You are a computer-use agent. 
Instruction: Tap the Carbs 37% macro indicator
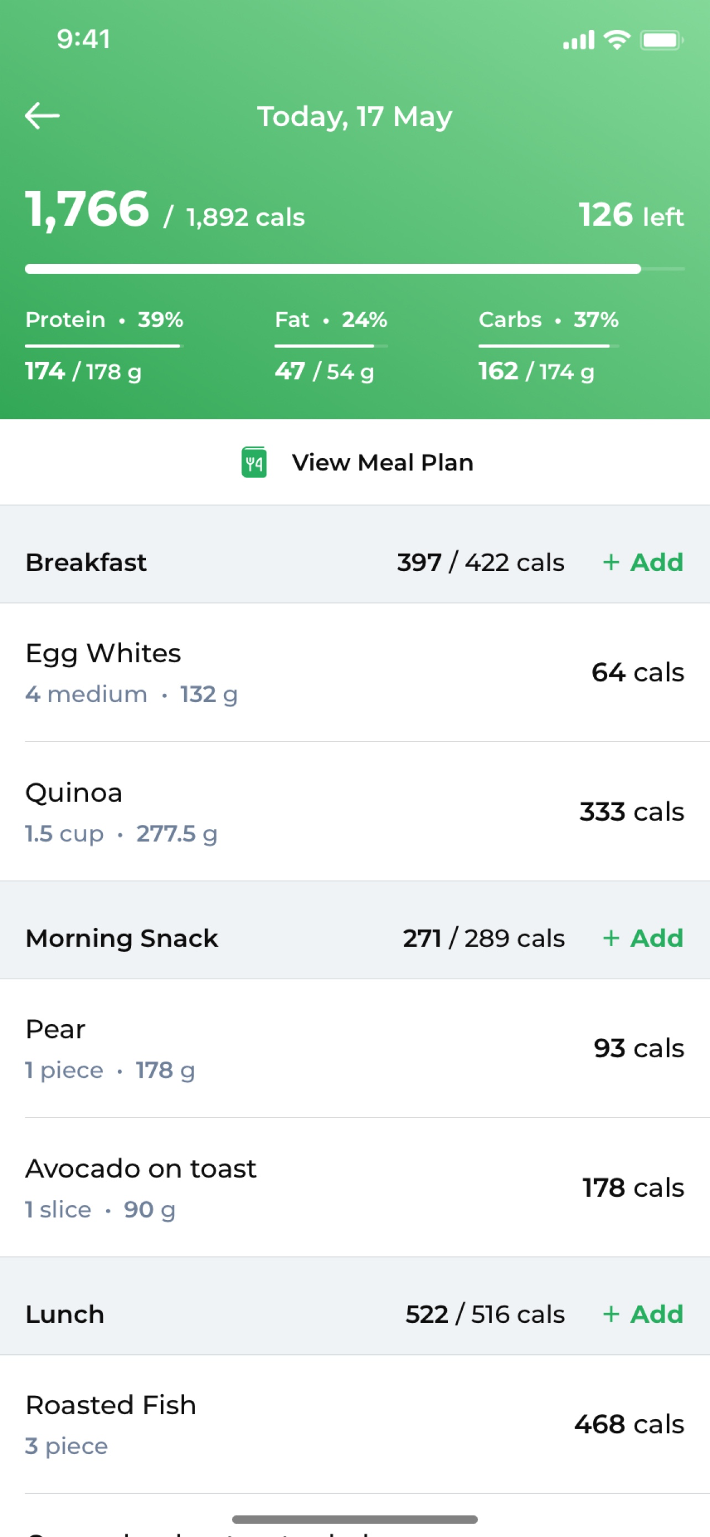pyautogui.click(x=549, y=320)
